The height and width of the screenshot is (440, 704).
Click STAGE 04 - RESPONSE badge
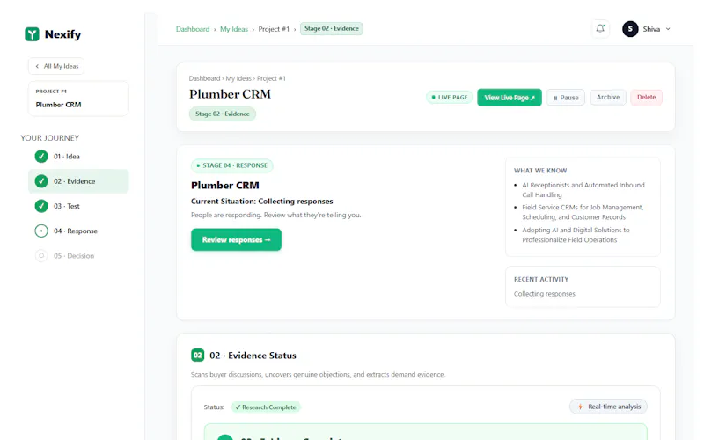pyautogui.click(x=231, y=165)
